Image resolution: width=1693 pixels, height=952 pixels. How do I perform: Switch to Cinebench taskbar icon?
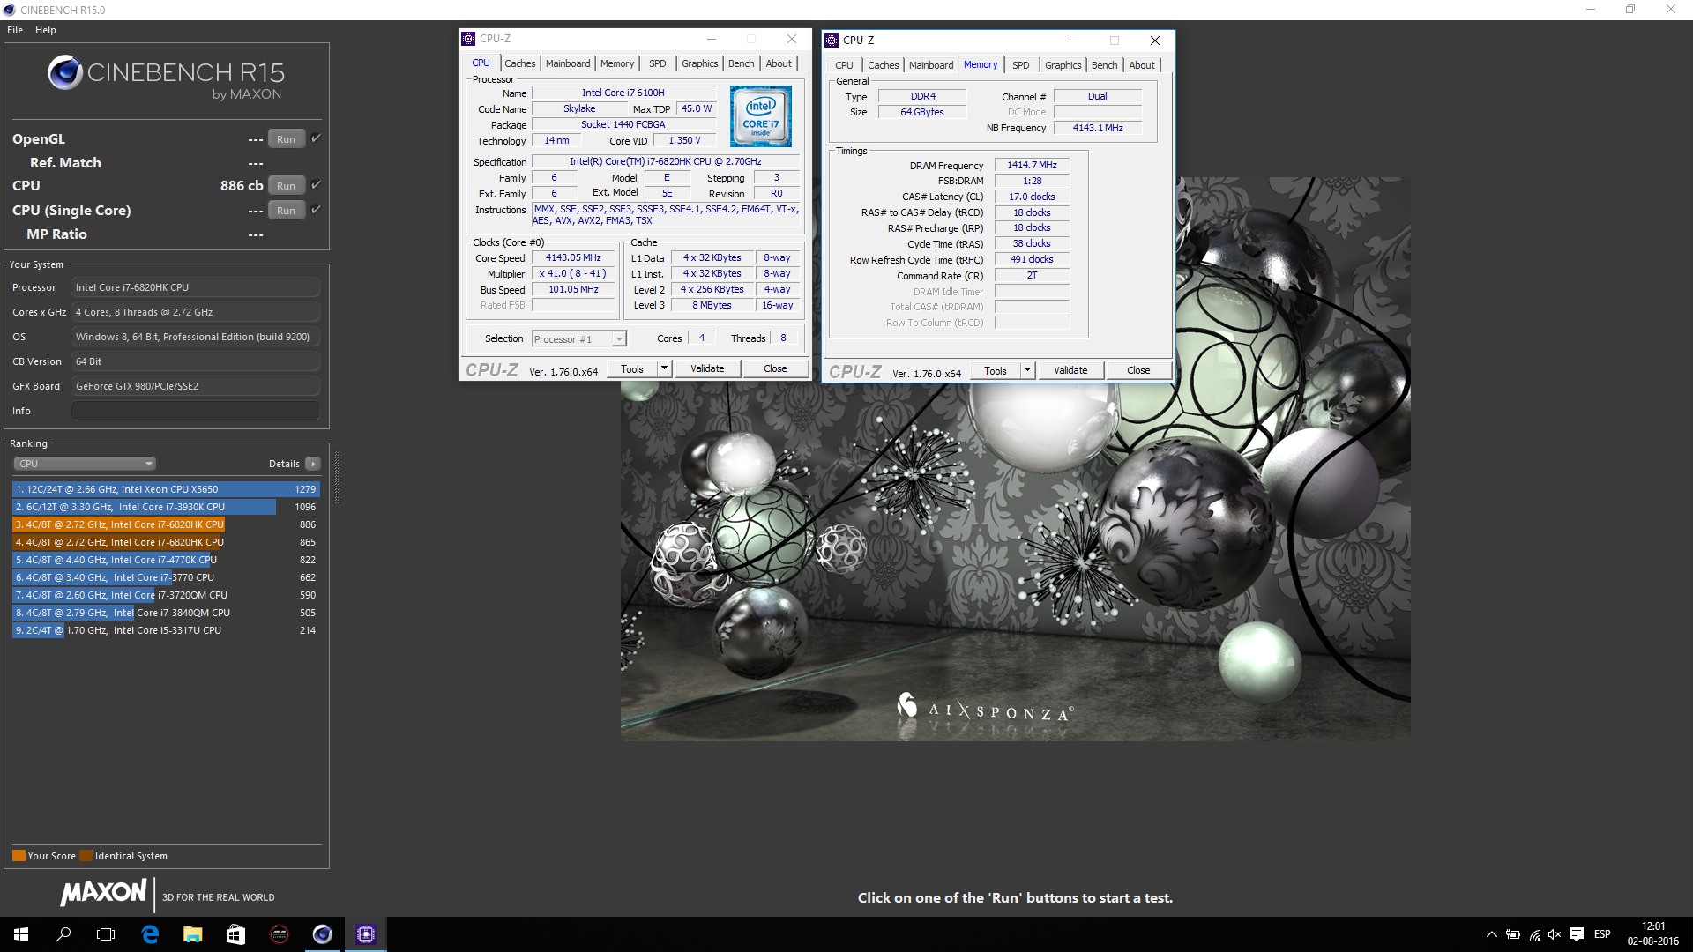[322, 934]
